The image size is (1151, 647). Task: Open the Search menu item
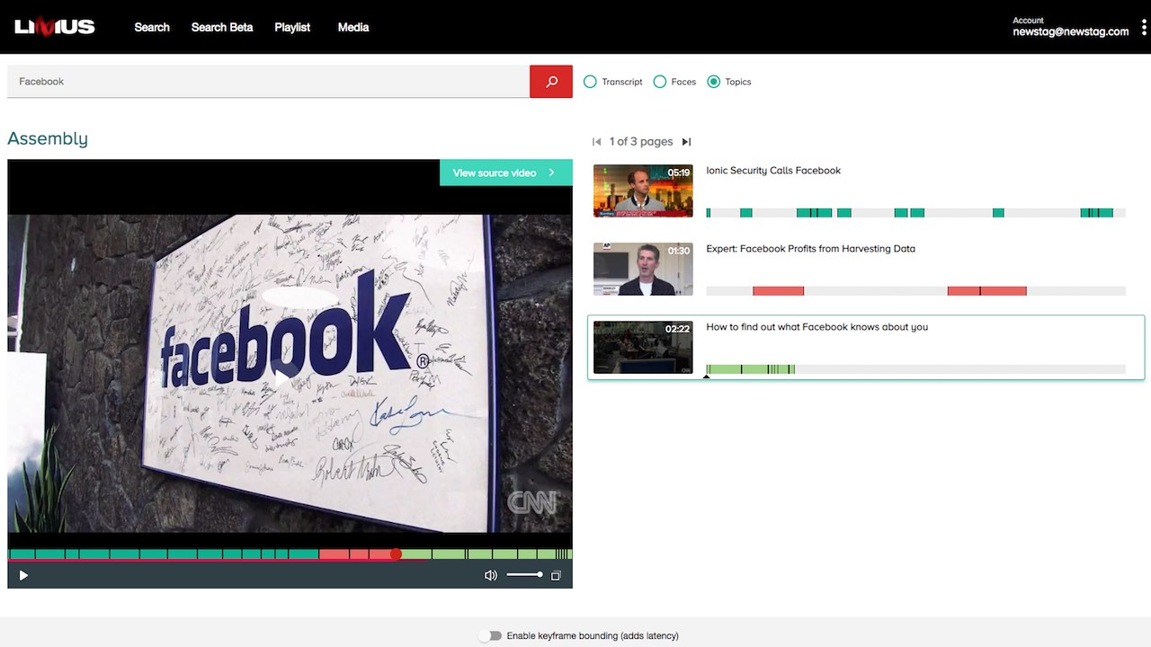pos(152,27)
